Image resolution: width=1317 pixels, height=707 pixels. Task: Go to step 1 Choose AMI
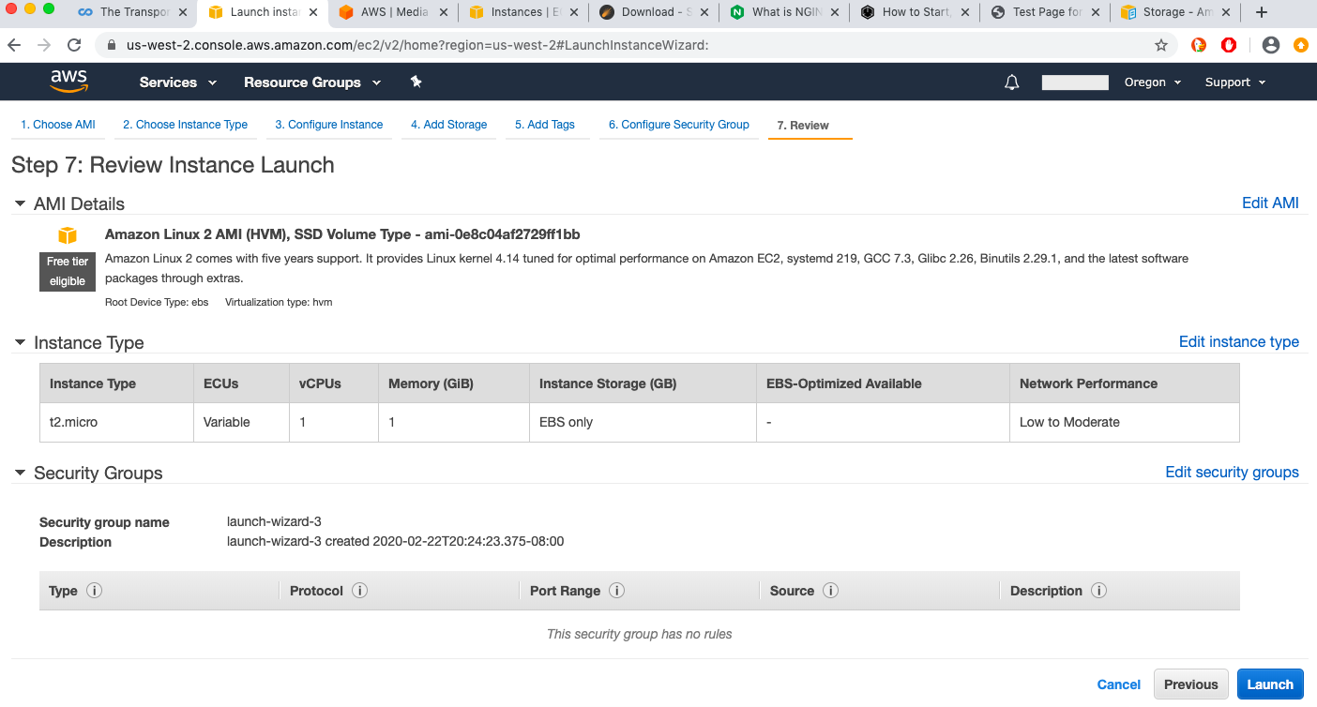pos(58,125)
